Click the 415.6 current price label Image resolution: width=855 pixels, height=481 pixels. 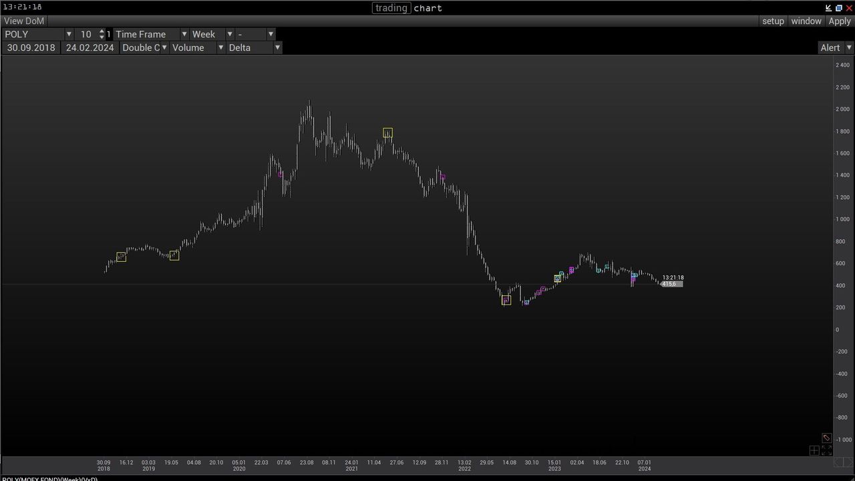point(671,284)
